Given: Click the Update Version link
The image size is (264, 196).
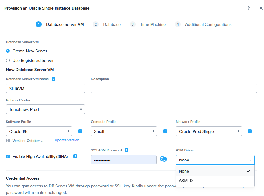Looking at the screenshot, I should click(x=67, y=140).
